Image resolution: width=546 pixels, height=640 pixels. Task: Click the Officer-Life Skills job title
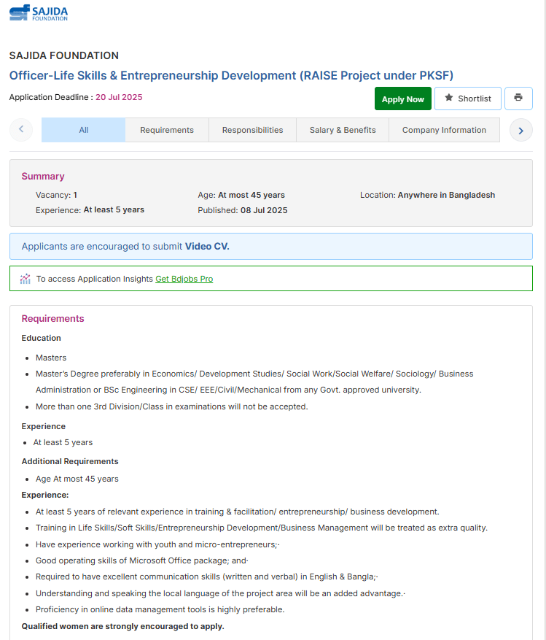(x=231, y=75)
